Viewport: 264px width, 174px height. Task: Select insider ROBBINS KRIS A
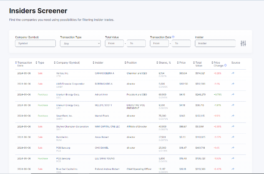(x=104, y=84)
